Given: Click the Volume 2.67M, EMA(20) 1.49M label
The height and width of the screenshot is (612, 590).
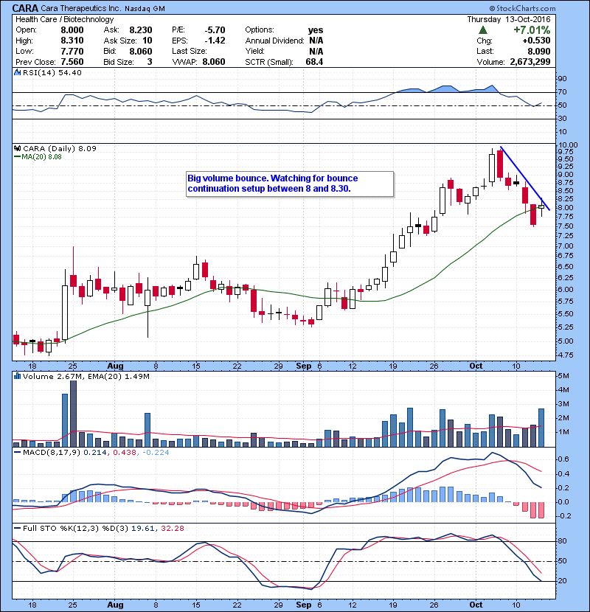Looking at the screenshot, I should coord(86,376).
